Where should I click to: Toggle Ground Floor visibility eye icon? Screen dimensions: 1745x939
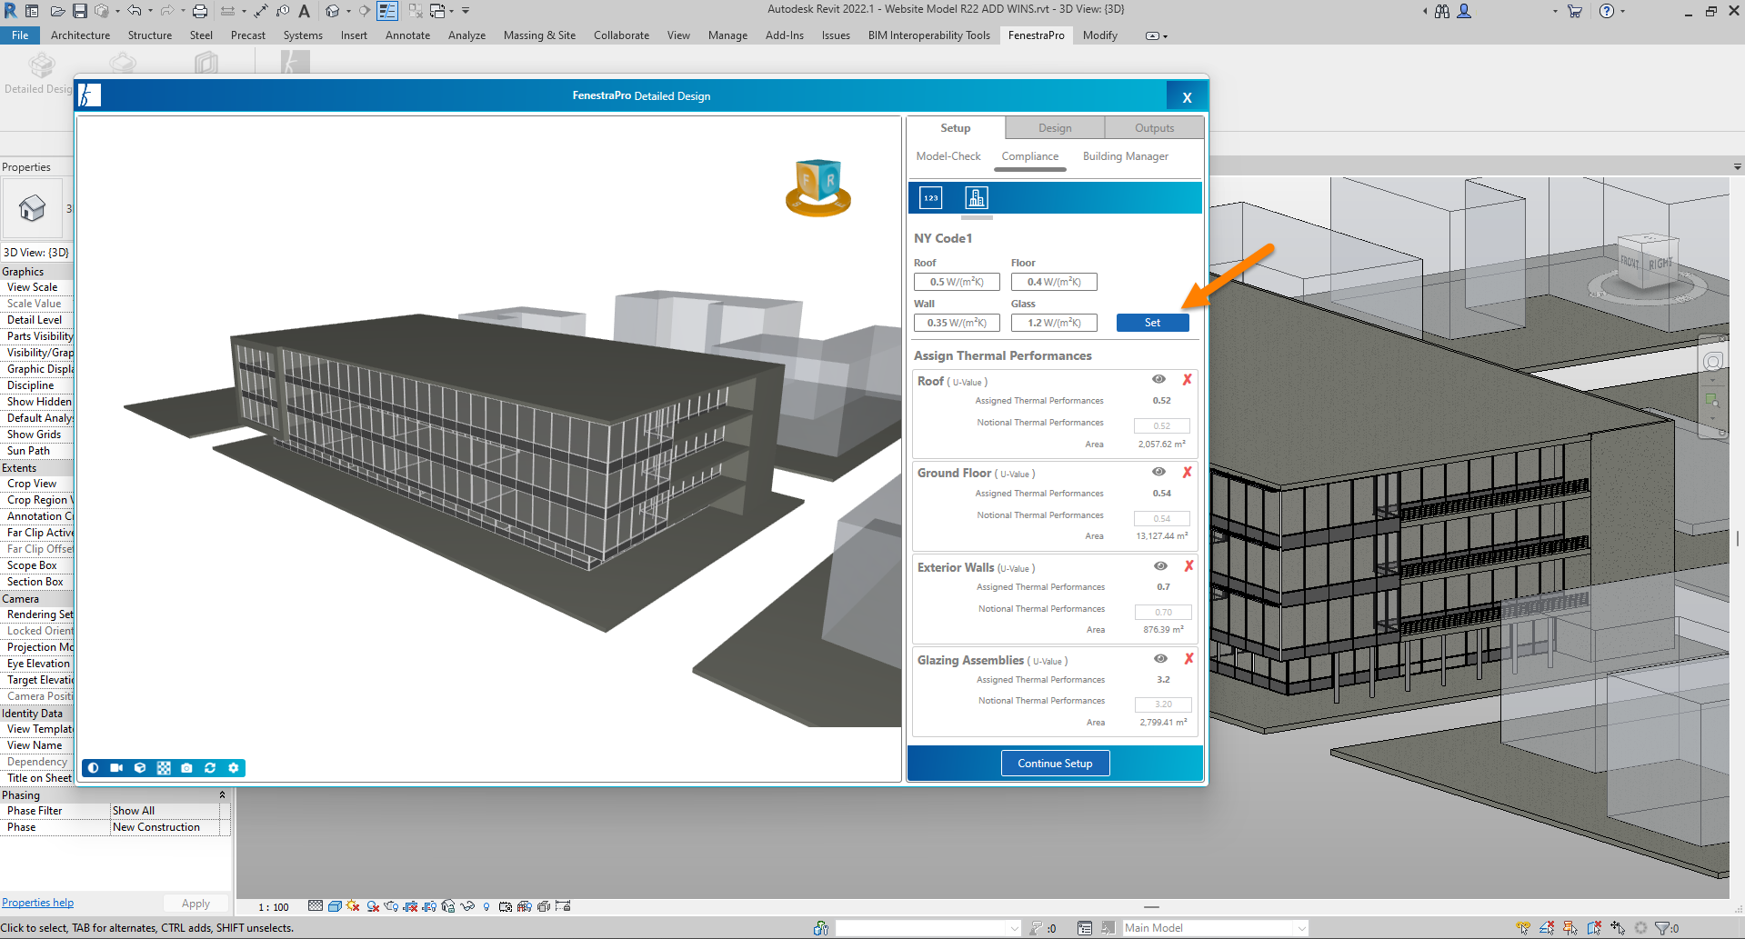coord(1158,472)
